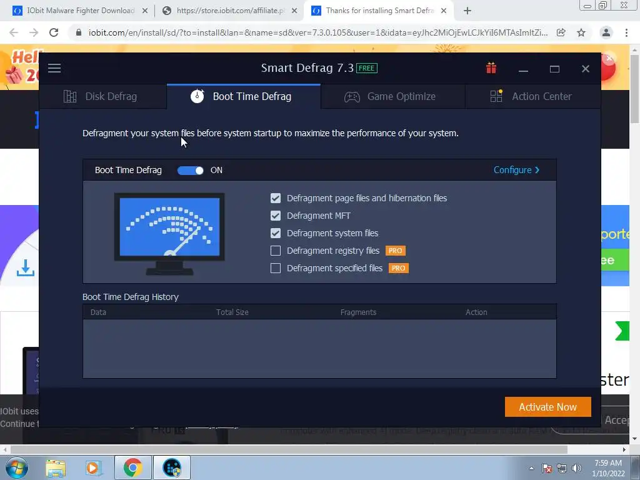Check Defragment specified files option
Image resolution: width=640 pixels, height=480 pixels.
276,268
